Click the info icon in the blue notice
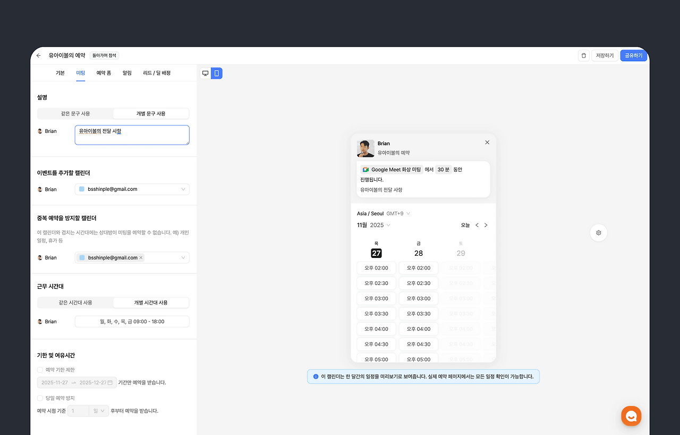The width and height of the screenshot is (680, 435). [x=316, y=377]
